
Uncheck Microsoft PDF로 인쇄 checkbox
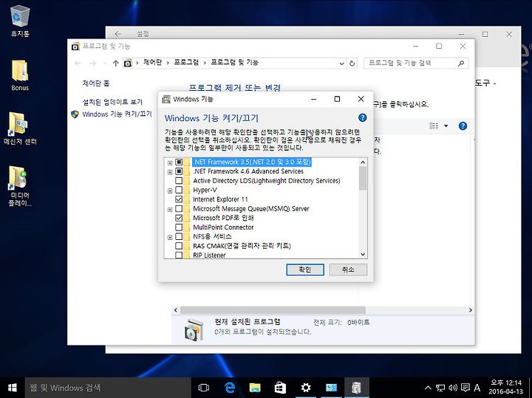[x=179, y=218]
